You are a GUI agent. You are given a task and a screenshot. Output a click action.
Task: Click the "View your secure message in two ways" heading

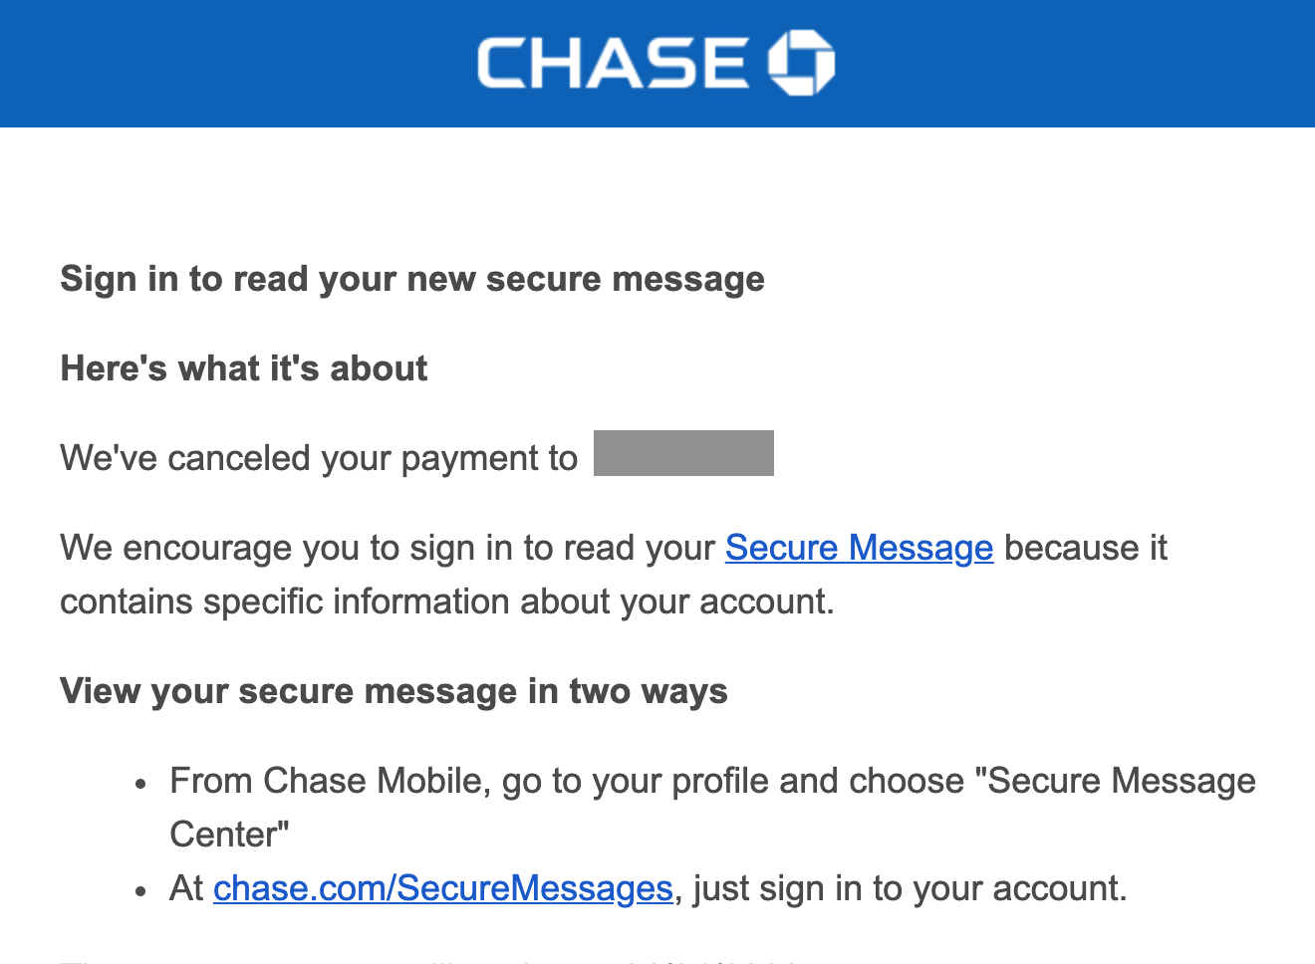click(394, 691)
